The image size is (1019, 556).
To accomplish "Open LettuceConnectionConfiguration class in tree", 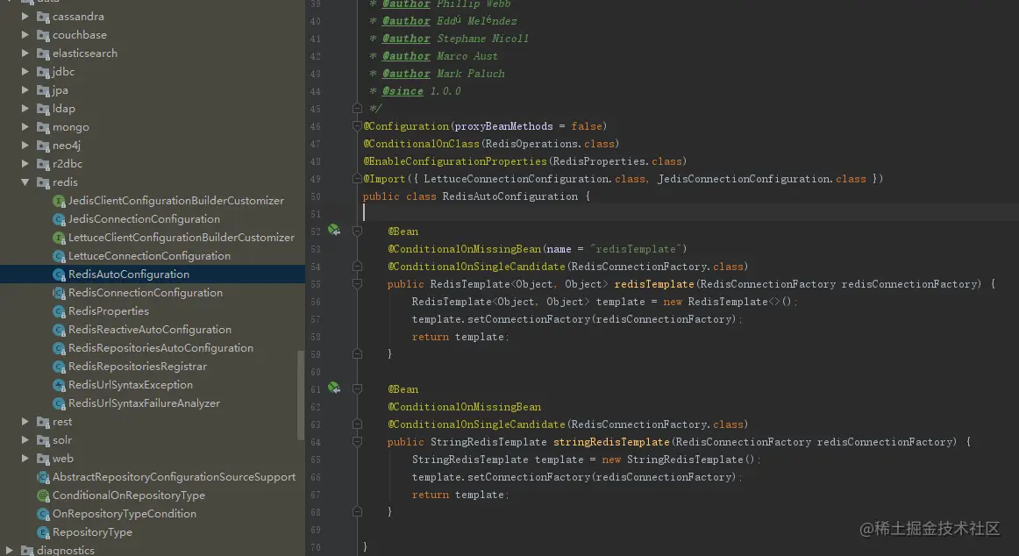I will [x=149, y=256].
